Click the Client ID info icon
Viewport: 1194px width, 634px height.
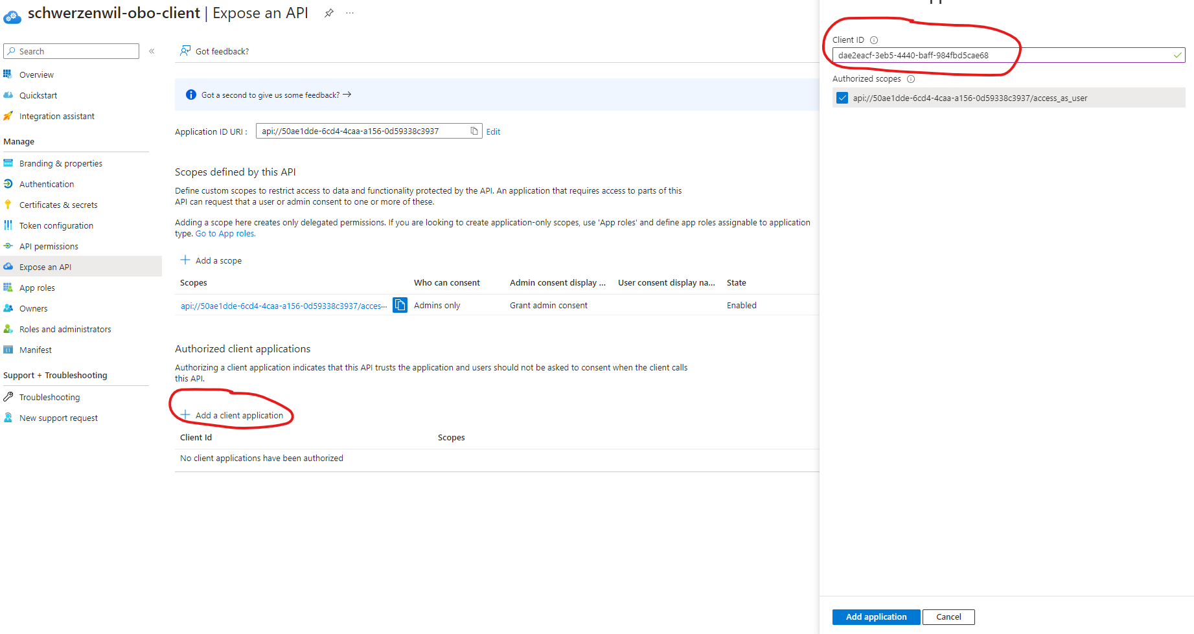coord(874,40)
